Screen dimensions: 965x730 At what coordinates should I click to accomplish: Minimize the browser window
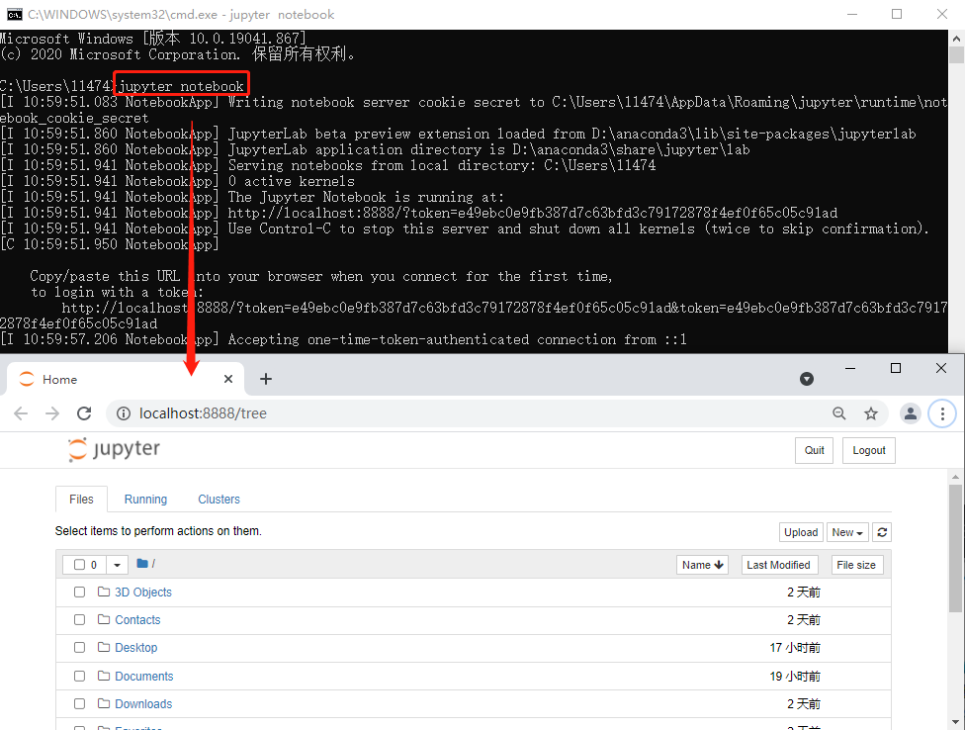(850, 368)
